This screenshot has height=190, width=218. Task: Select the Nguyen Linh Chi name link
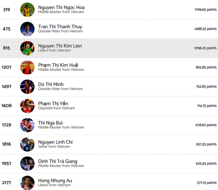(x=55, y=142)
